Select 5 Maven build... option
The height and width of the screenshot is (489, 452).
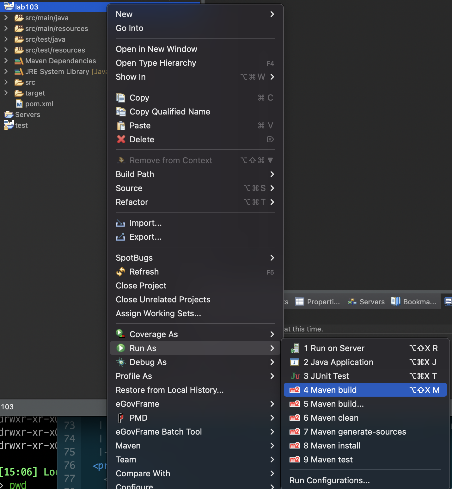365,404
